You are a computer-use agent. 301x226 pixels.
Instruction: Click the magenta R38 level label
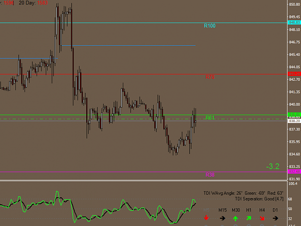click(210, 175)
